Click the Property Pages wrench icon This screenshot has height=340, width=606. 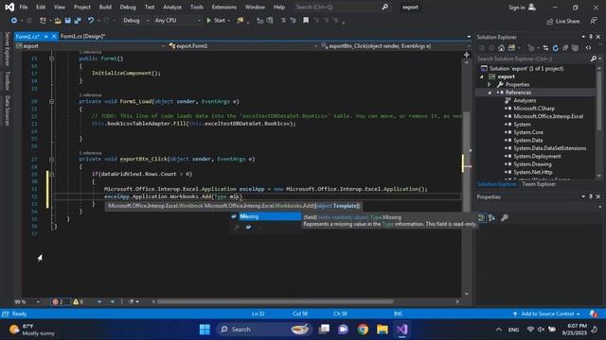pyautogui.click(x=505, y=218)
